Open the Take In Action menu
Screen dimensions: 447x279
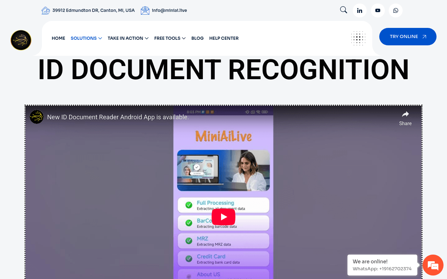[125, 38]
